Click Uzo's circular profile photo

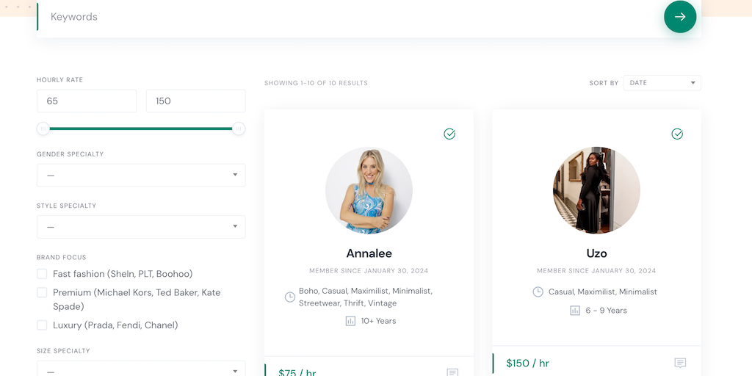coord(596,190)
